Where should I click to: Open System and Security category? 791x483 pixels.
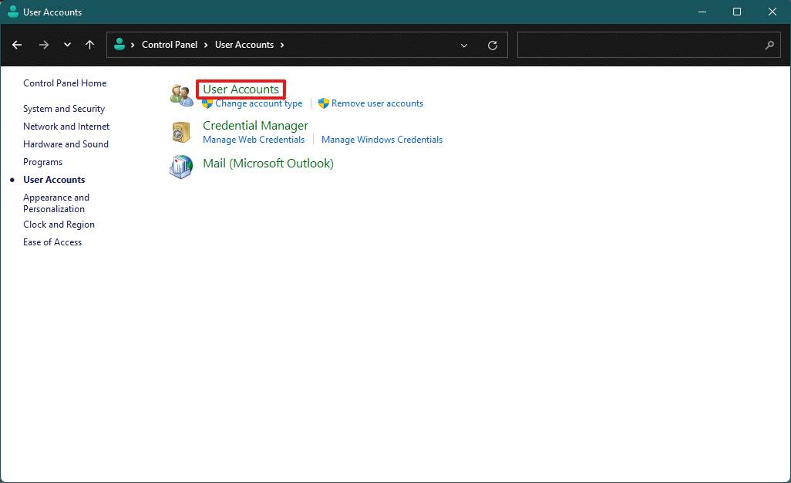(x=64, y=109)
